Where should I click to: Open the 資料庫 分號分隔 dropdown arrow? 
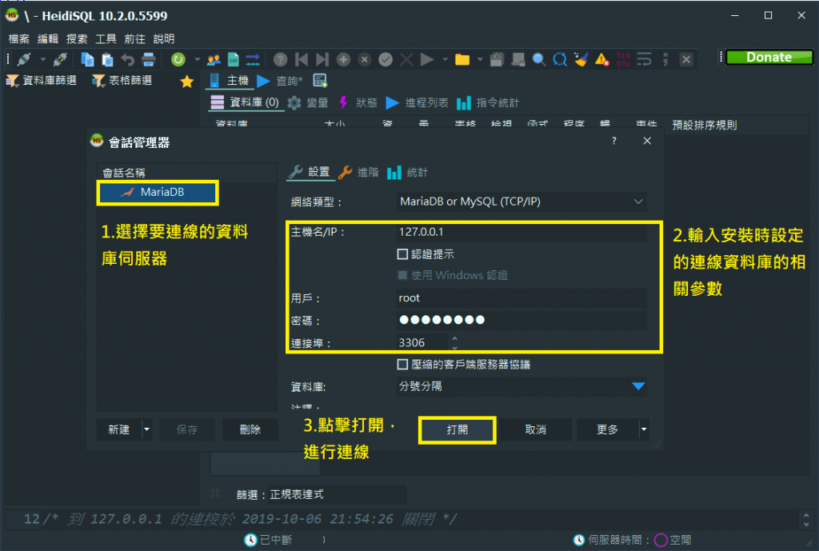coord(638,386)
